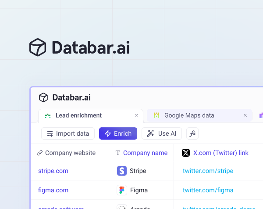Open the twitter.com/stripe link
This screenshot has height=209, width=263.
coord(208,171)
